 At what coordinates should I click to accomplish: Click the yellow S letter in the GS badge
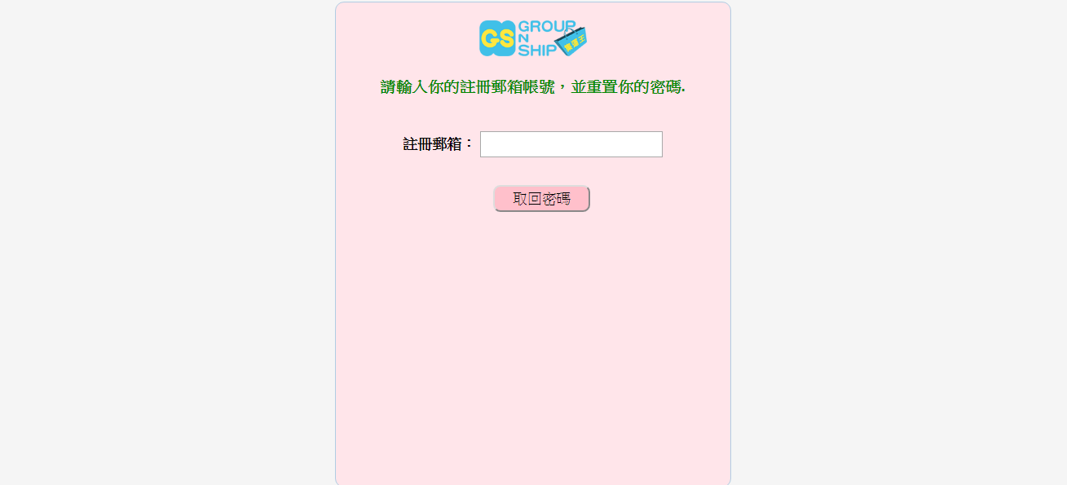tap(505, 38)
